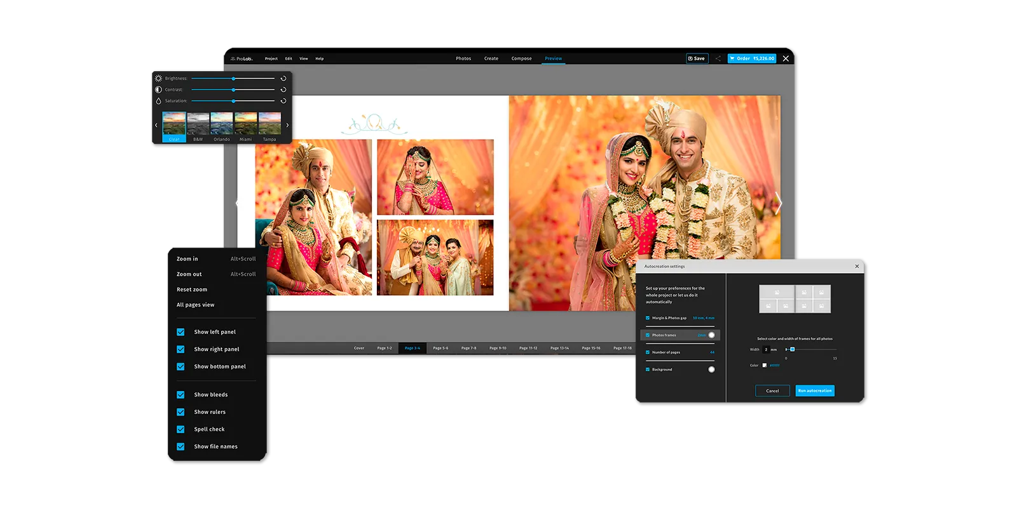
Task: Open the Project menu
Action: click(271, 58)
